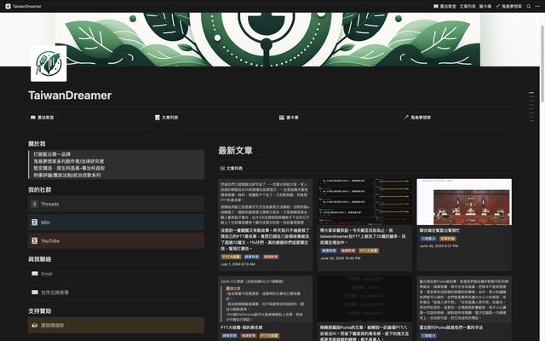The width and height of the screenshot is (545, 341).
Task: Click the TaiwanDreamer breadcrumb in top-left
Action: (x=28, y=5)
